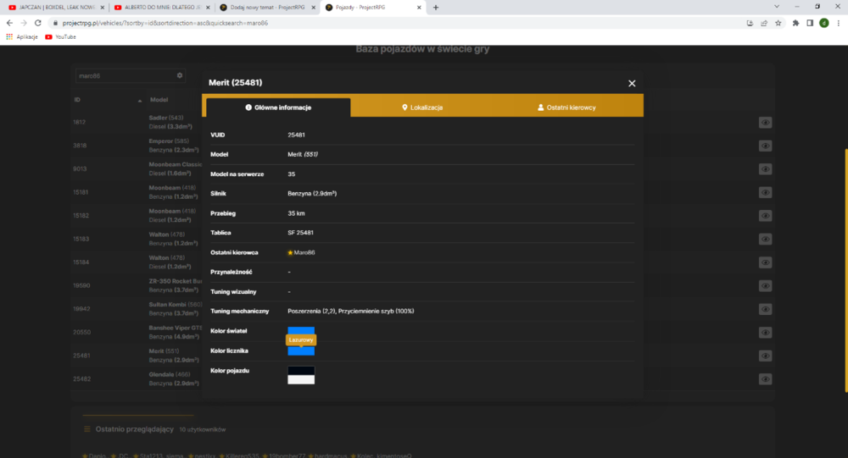Image resolution: width=848 pixels, height=458 pixels.
Task: Click the share page icon in address bar
Action: pyautogui.click(x=764, y=23)
